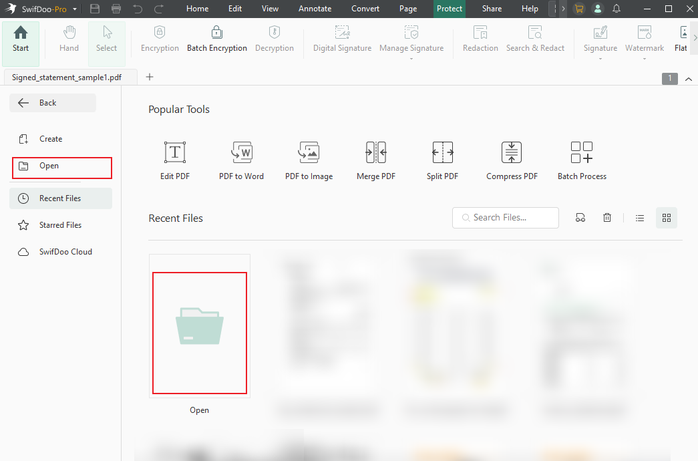Image resolution: width=698 pixels, height=461 pixels.
Task: Open the Batch Process tool
Action: [x=581, y=159]
